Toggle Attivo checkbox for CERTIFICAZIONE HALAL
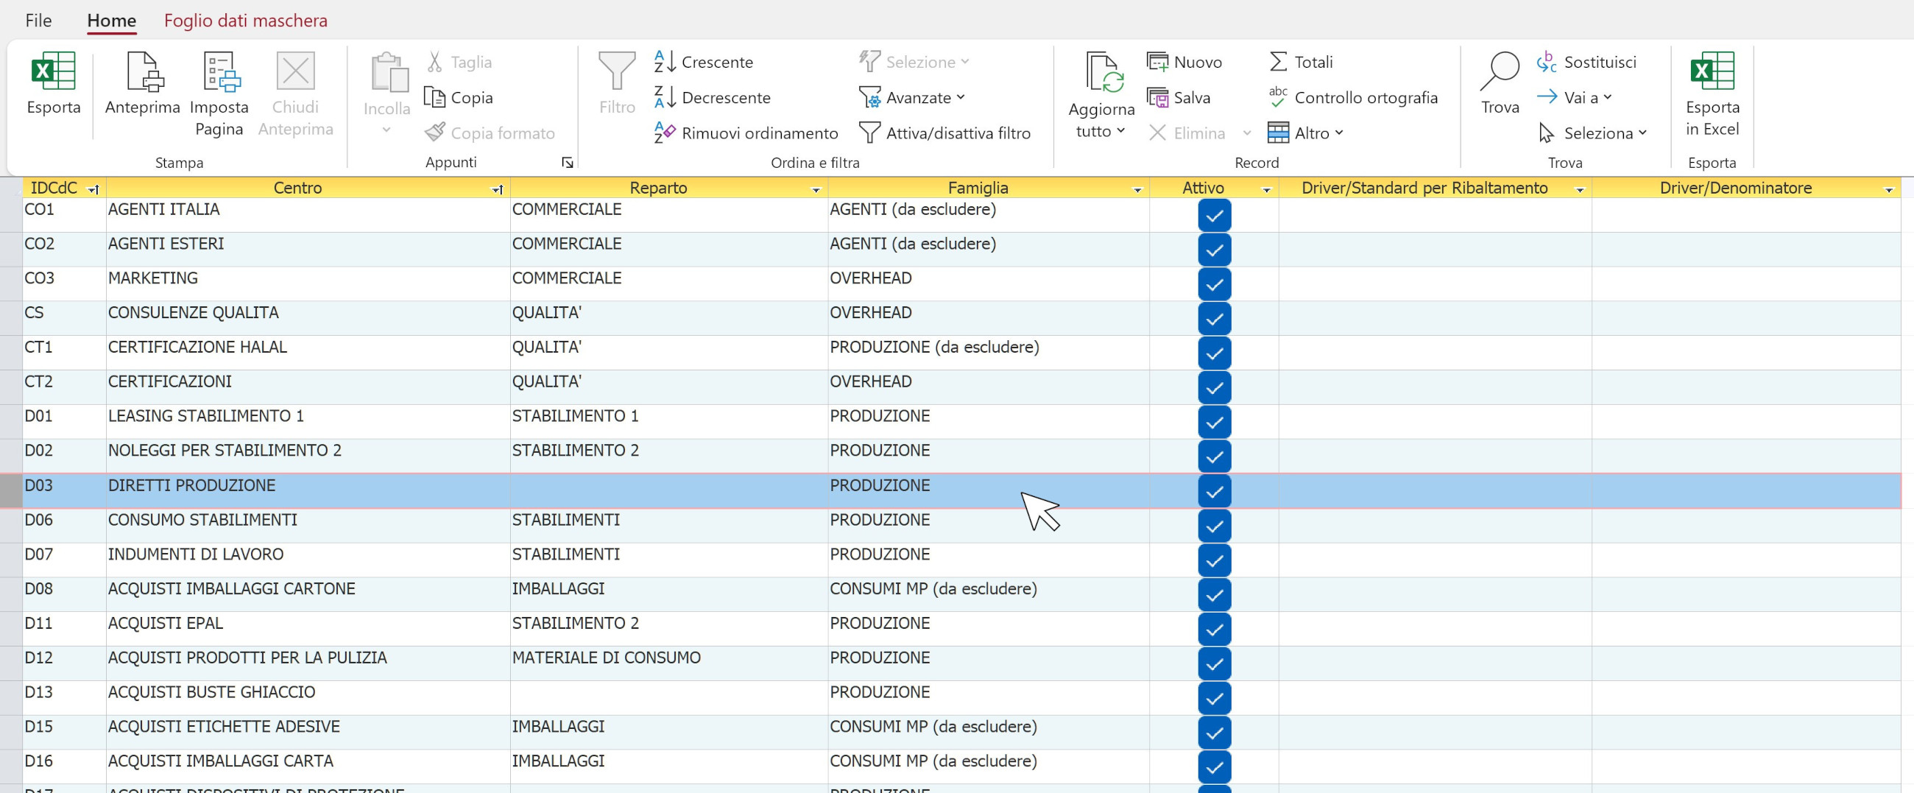 tap(1214, 353)
